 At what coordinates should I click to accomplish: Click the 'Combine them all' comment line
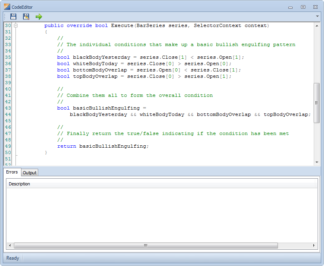click(135, 96)
